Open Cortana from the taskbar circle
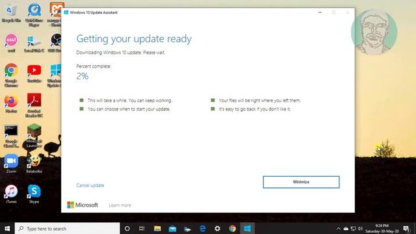The height and width of the screenshot is (234, 416). click(x=127, y=228)
